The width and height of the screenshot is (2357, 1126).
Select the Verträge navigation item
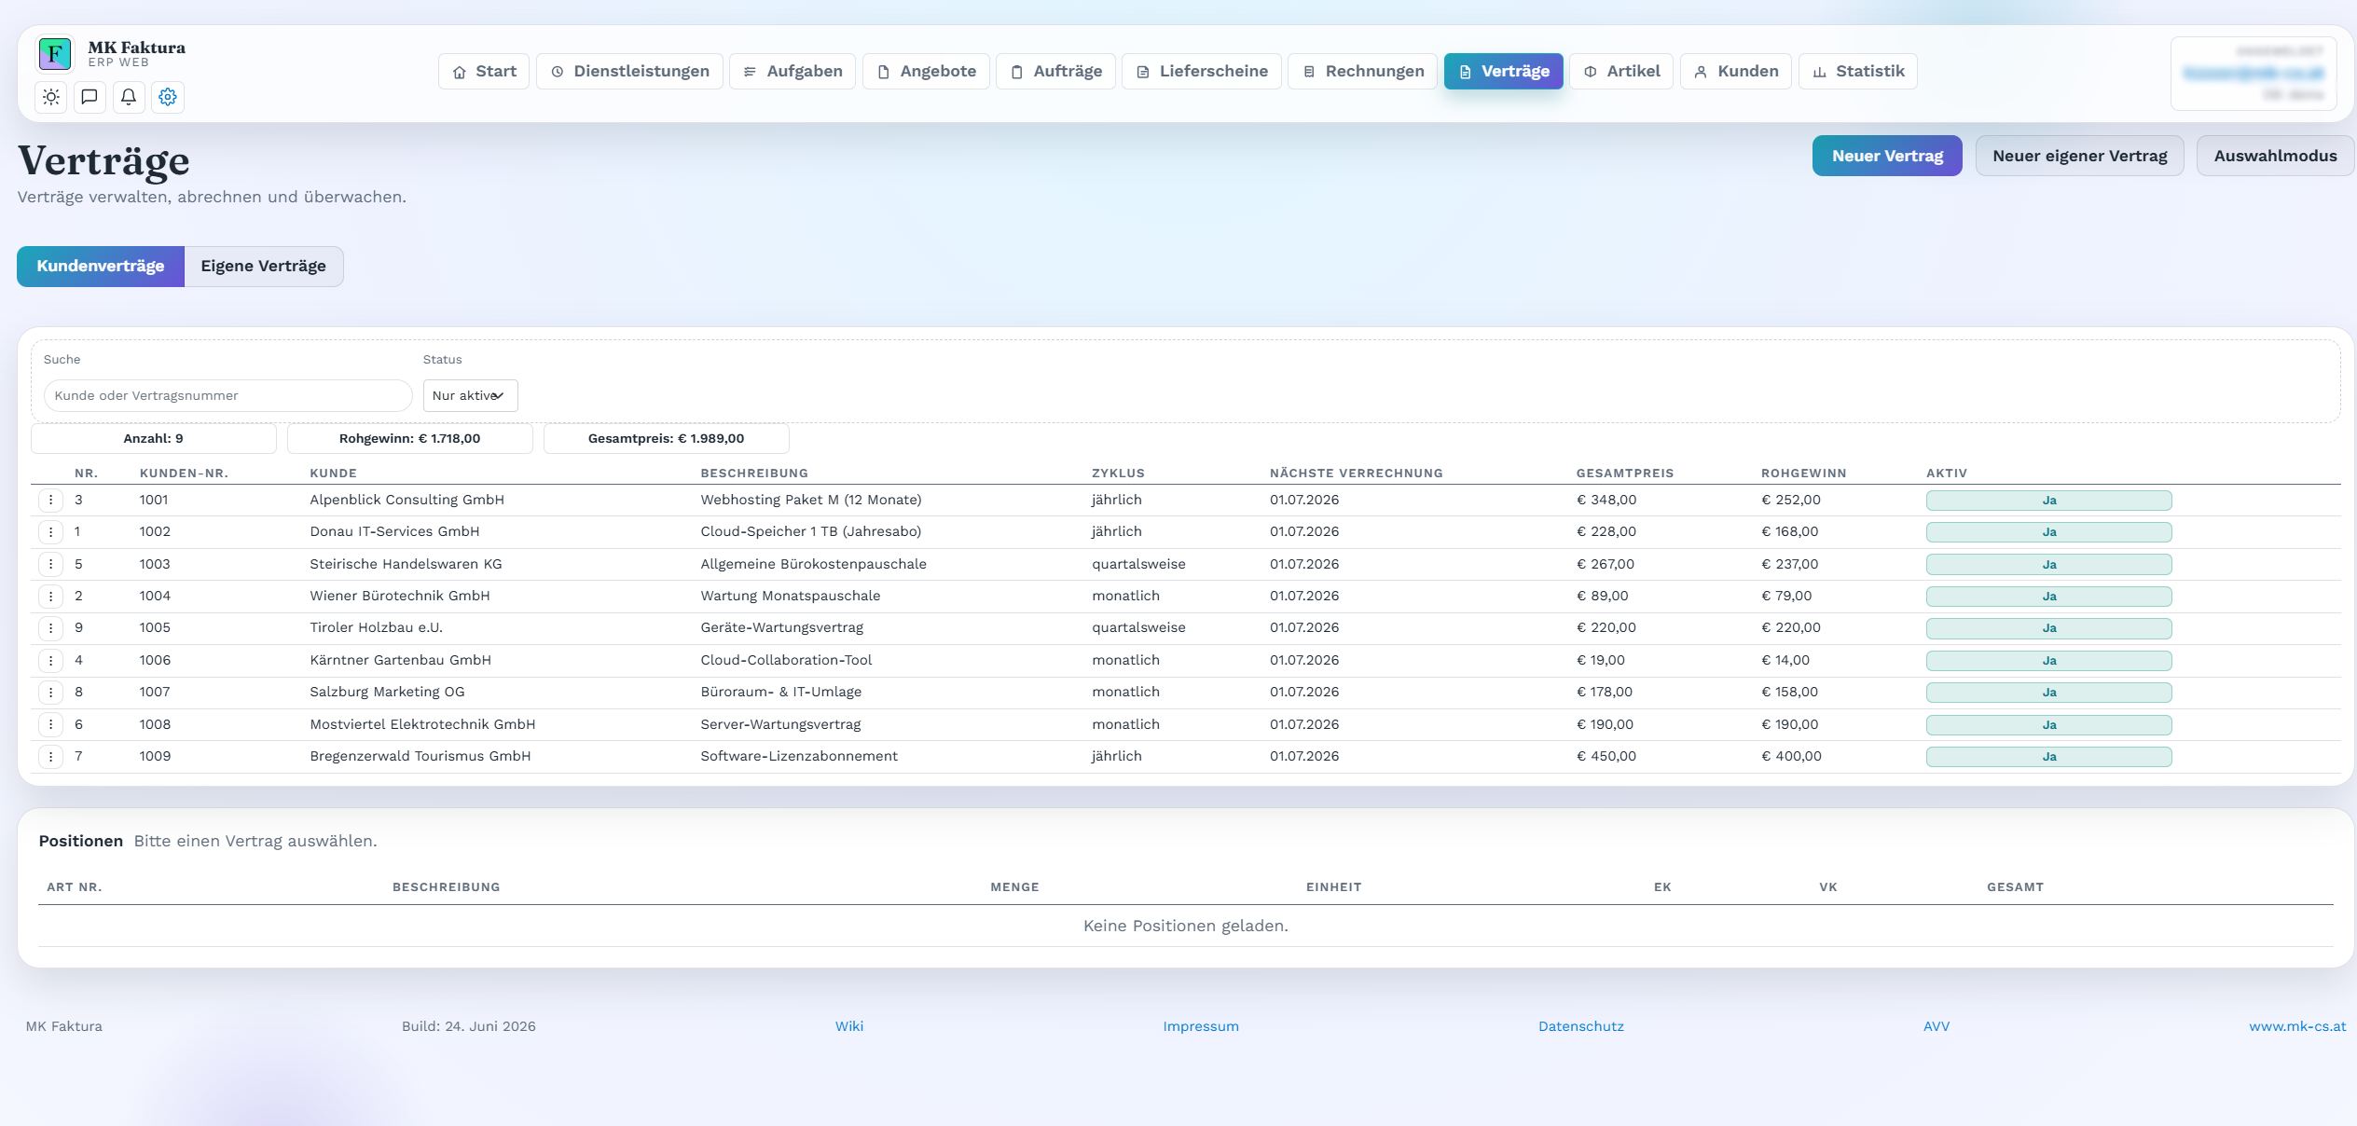[x=1504, y=72]
